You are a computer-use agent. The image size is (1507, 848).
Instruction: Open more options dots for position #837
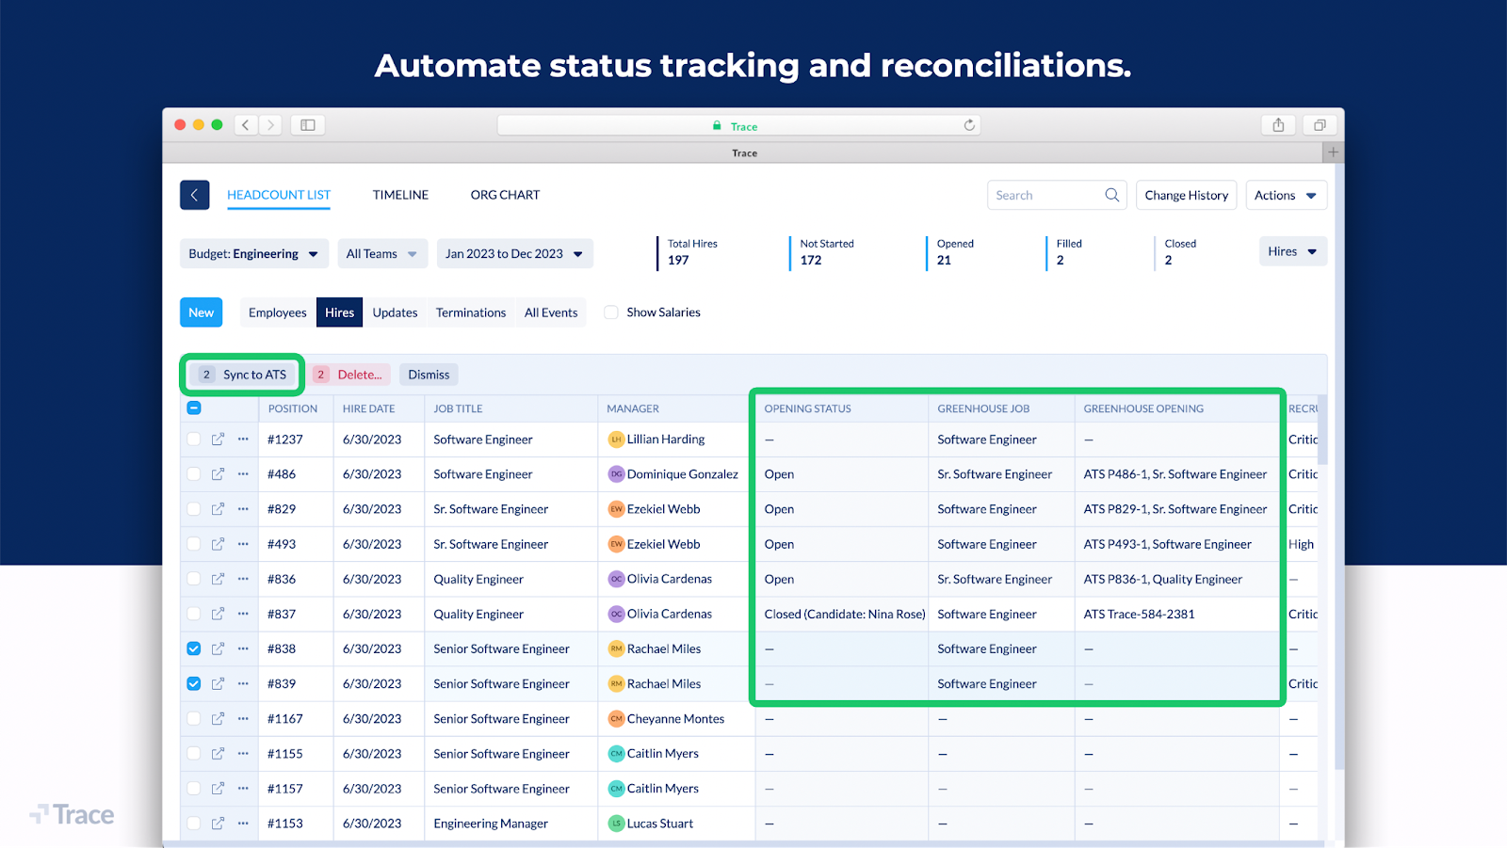pyautogui.click(x=243, y=614)
